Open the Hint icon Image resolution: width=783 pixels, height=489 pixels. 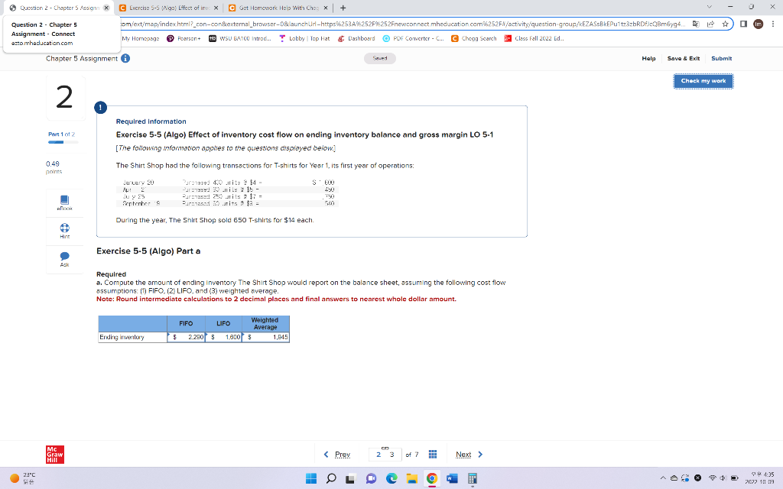[64, 230]
